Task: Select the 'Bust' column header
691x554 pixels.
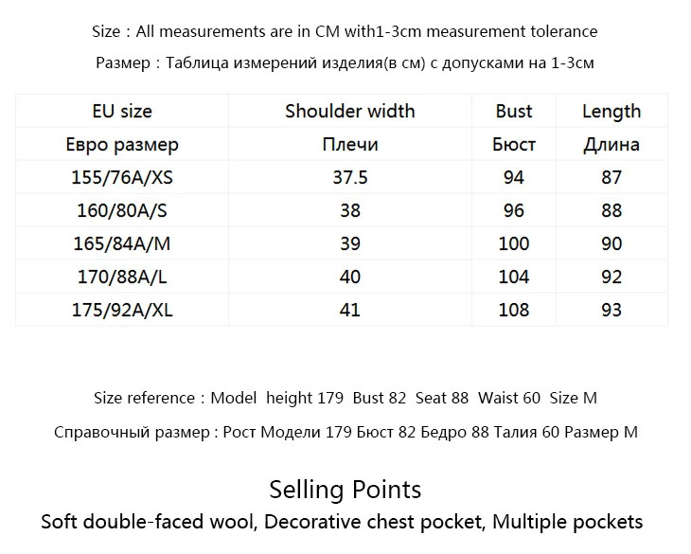Action: click(514, 111)
